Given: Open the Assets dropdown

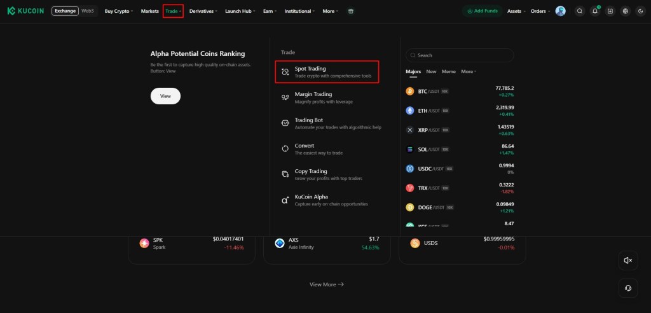Looking at the screenshot, I should [x=516, y=11].
